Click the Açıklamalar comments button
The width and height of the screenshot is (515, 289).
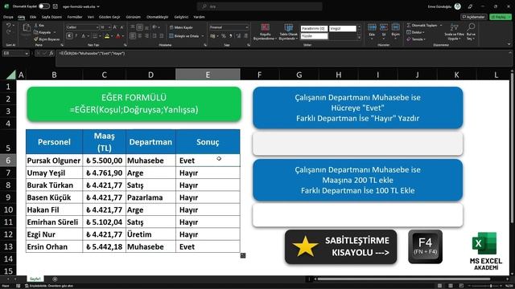[x=473, y=17]
